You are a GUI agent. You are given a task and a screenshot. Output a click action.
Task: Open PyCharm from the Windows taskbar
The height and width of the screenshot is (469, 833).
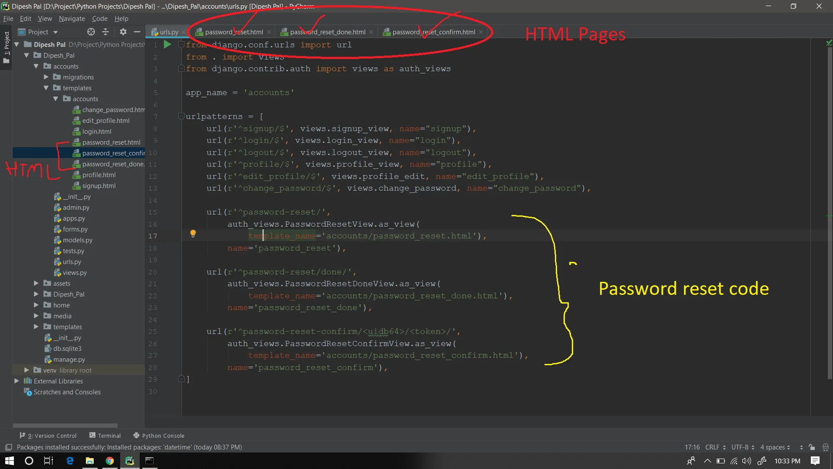tap(130, 461)
